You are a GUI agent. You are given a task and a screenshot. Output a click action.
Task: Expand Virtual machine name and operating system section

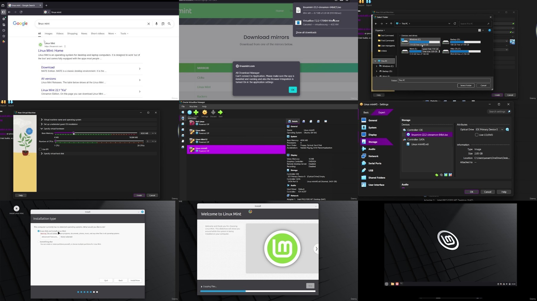(42, 120)
